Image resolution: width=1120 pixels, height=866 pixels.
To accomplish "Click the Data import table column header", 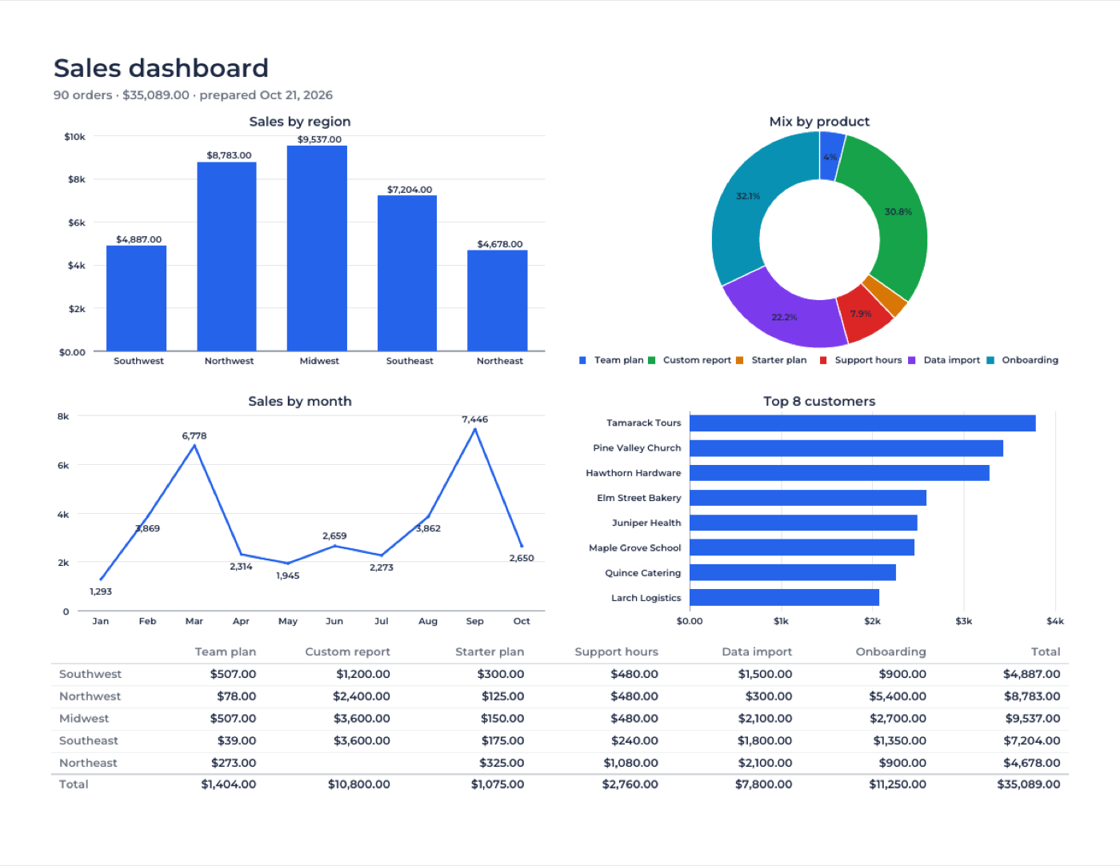I will (x=757, y=652).
